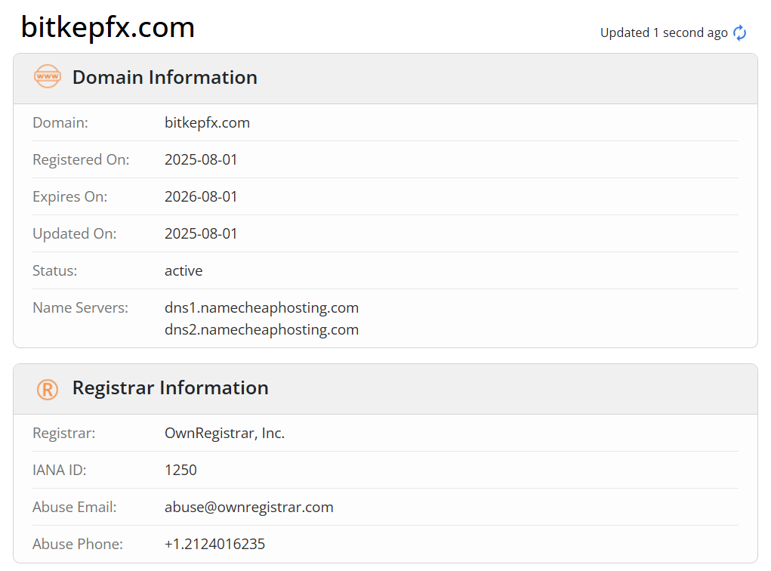The width and height of the screenshot is (771, 571).
Task: Click name server dns1.namecheaphosting.com
Action: coord(261,308)
